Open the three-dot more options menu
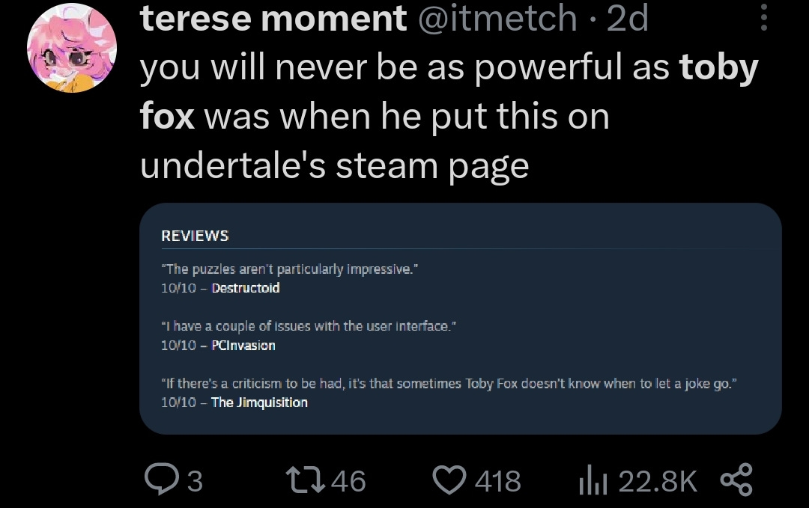Viewport: 809px width, 508px height. coord(764,17)
